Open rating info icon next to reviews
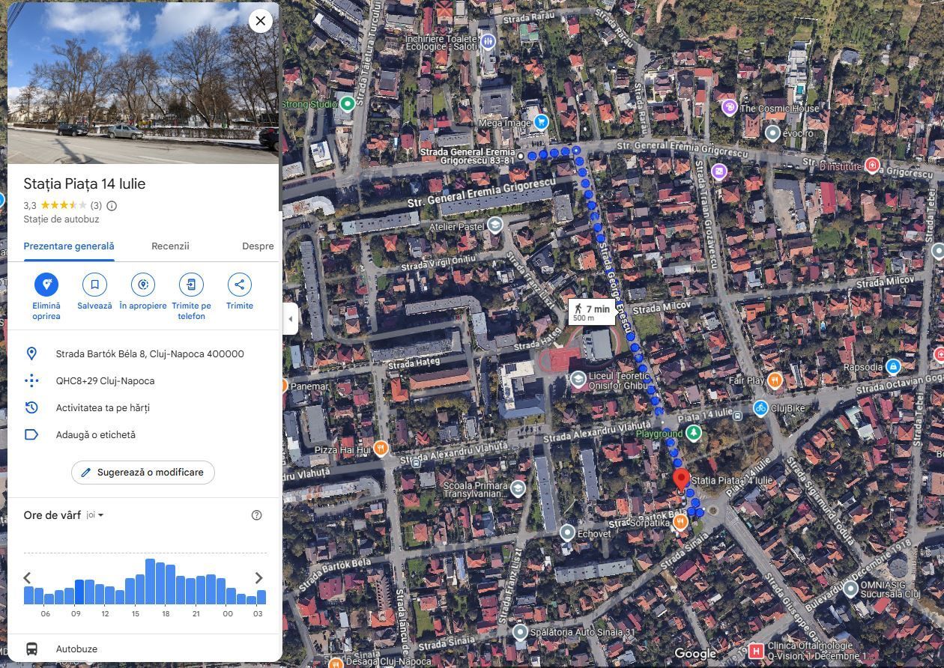Image resolution: width=944 pixels, height=668 pixels. pos(112,206)
